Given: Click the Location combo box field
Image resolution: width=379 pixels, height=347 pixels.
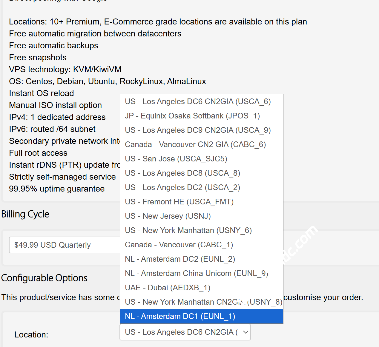Looking at the screenshot, I should coord(181,332).
